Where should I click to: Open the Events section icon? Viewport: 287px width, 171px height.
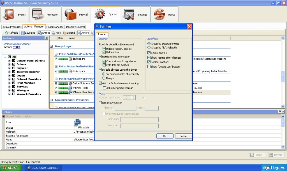point(8,14)
